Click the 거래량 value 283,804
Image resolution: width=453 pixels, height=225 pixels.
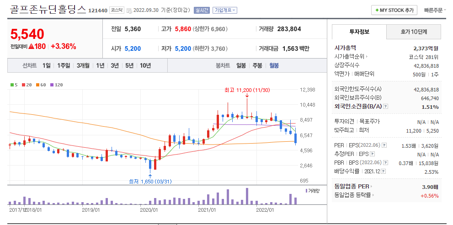coord(289,29)
